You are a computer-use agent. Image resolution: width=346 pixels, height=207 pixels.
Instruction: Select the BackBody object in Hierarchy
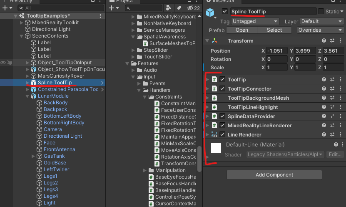[56, 103]
